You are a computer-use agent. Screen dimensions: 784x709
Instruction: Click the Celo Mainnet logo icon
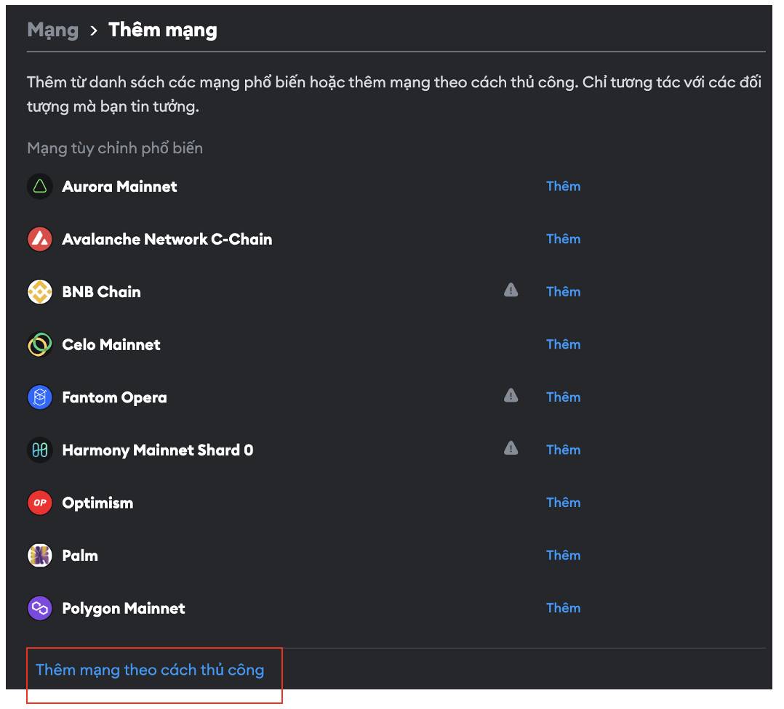click(x=39, y=345)
